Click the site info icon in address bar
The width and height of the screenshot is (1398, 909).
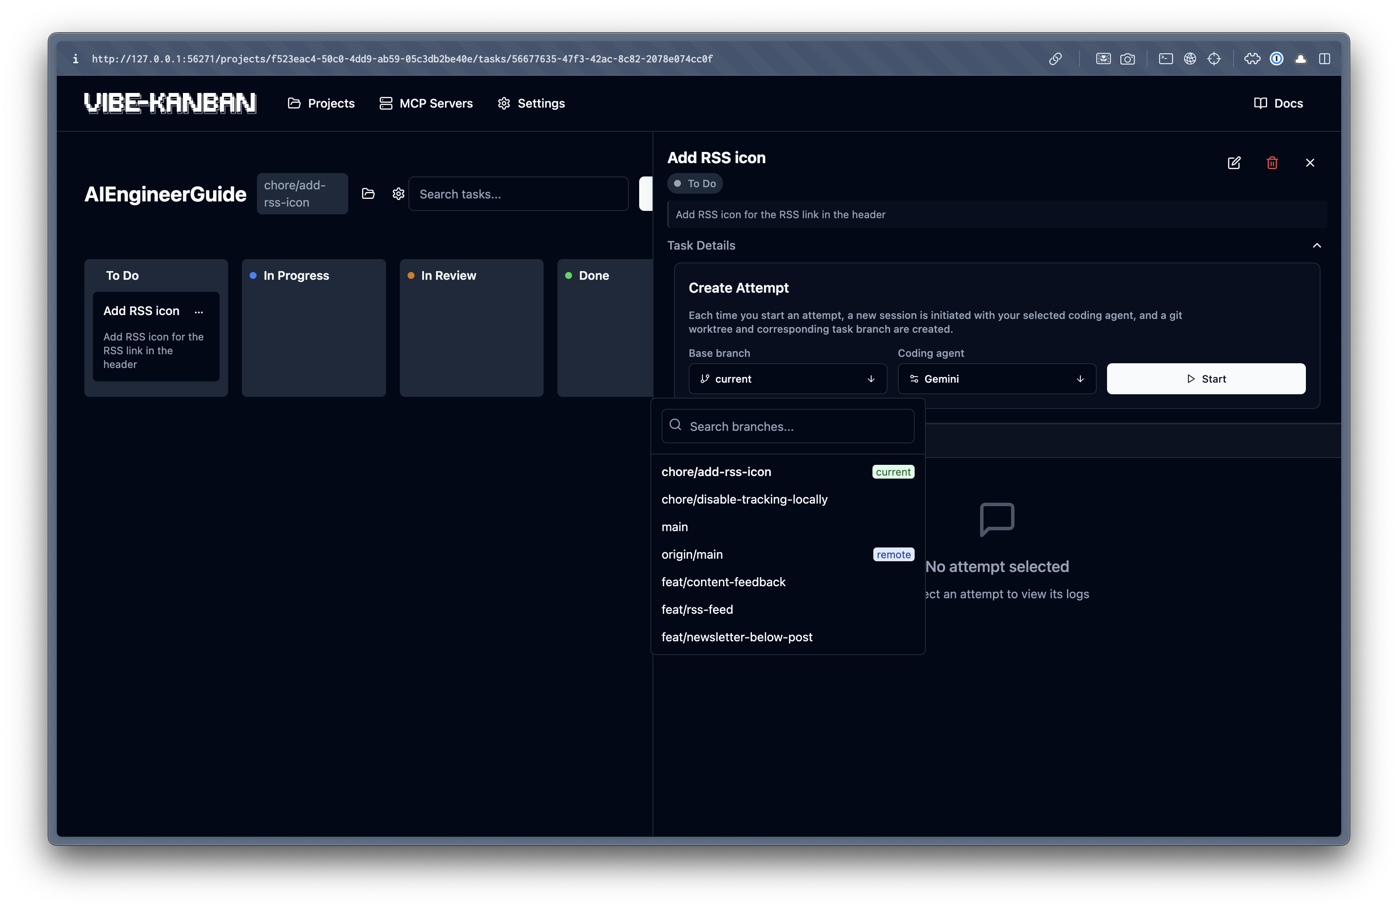[x=75, y=59]
